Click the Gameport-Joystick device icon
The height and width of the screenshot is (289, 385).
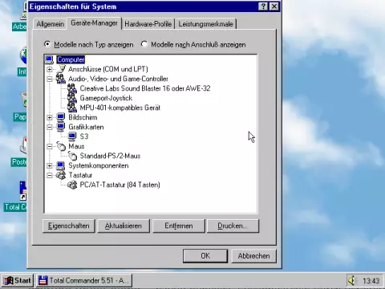coord(72,98)
